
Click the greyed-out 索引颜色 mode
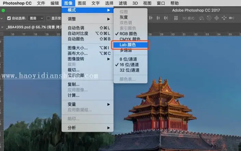coord(130,28)
